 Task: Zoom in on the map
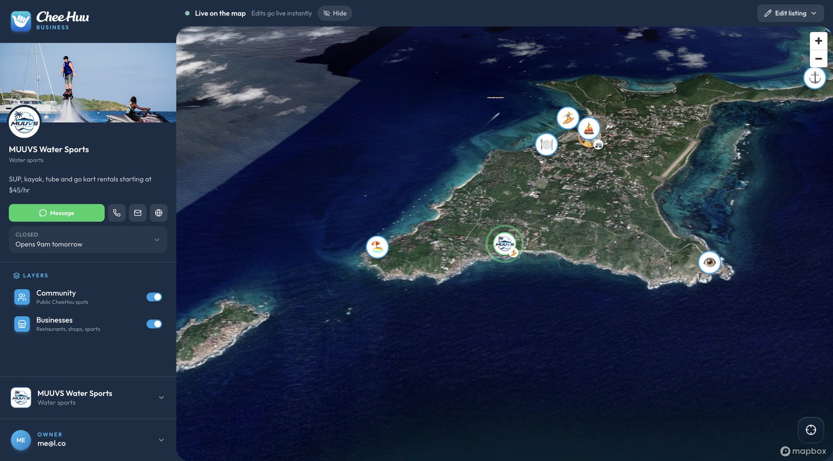(x=818, y=41)
